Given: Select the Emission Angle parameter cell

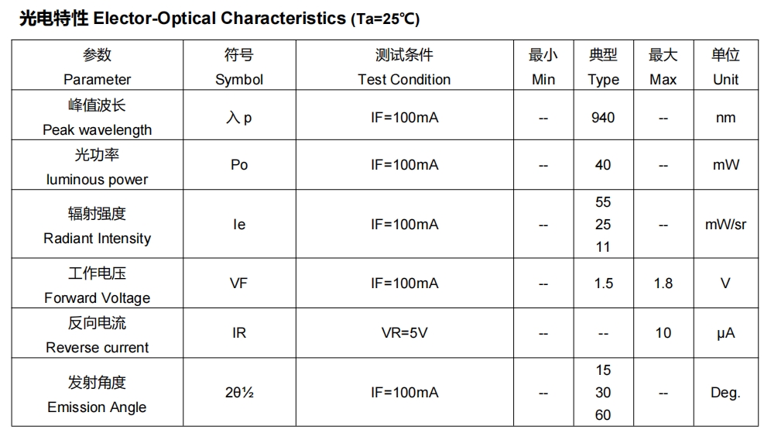Looking at the screenshot, I should point(98,393).
